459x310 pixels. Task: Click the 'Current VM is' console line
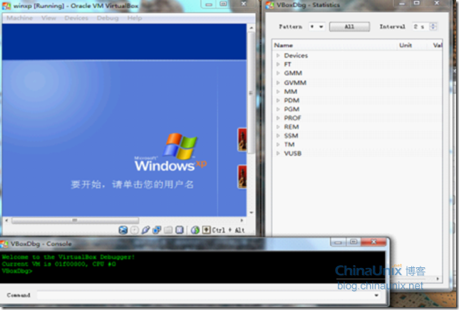tap(59, 264)
